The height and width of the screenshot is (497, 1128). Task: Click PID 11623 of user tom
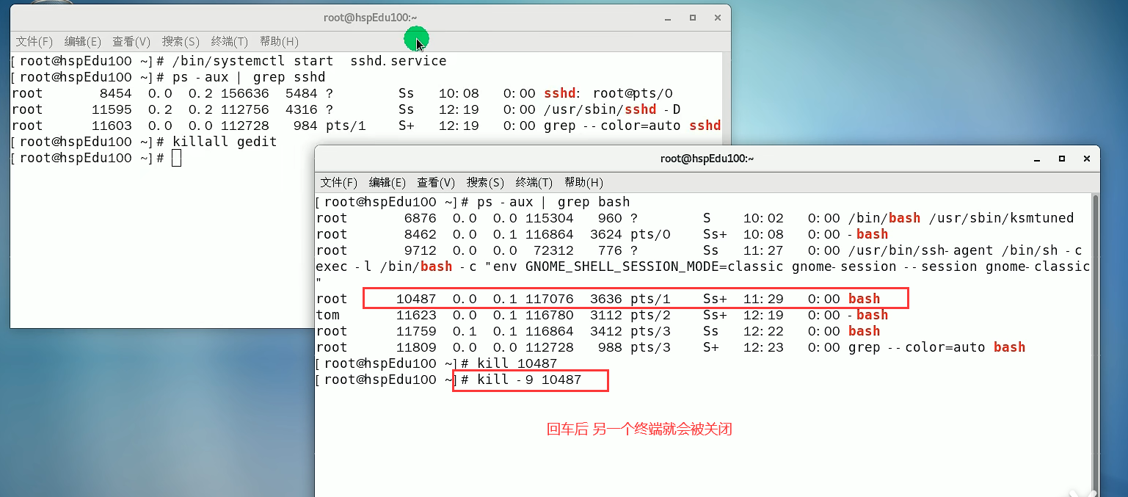(x=416, y=315)
